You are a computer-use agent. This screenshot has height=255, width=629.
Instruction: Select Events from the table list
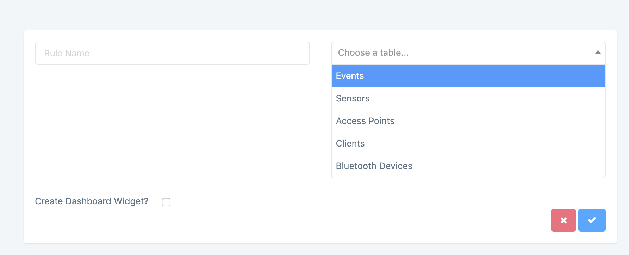point(350,76)
